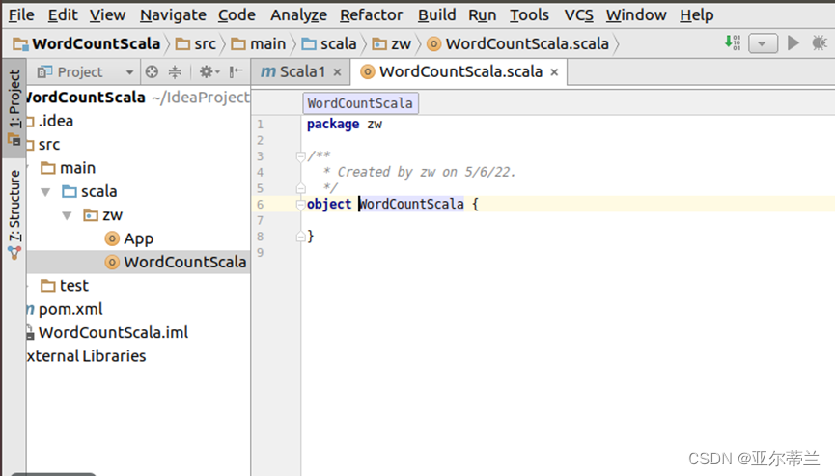The width and height of the screenshot is (835, 476).
Task: Open the File menu
Action: click(21, 14)
